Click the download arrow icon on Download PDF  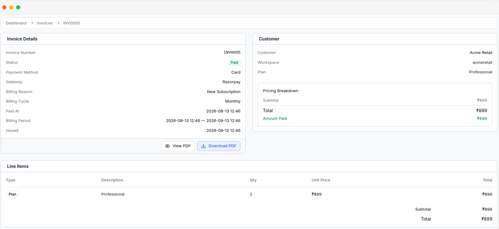[x=203, y=146]
